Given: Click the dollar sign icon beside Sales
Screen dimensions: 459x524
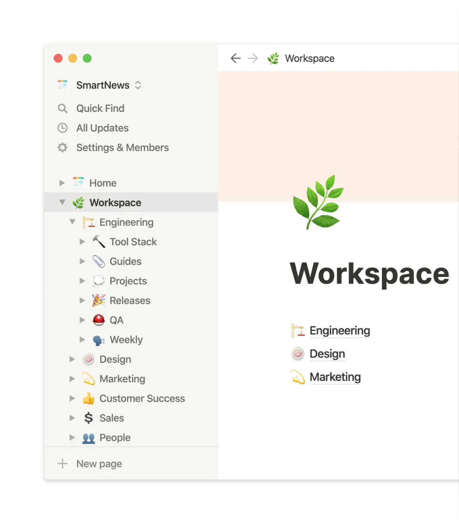Looking at the screenshot, I should (x=88, y=418).
